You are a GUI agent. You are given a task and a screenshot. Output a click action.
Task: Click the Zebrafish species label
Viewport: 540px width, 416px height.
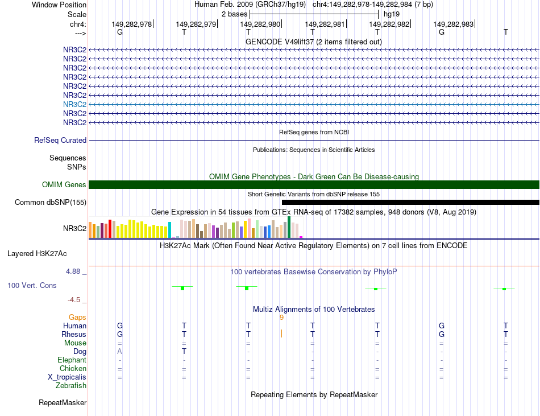71,386
